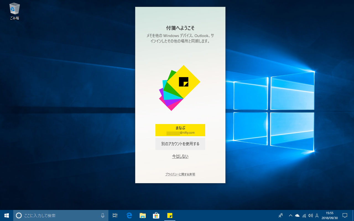This screenshot has width=354, height=221.
Task: Open the Action Center notification icon
Action: tap(345, 215)
